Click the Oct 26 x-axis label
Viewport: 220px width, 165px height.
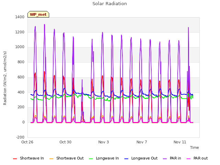point(27,142)
